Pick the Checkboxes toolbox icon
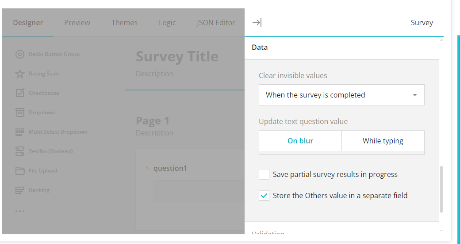 click(x=19, y=93)
